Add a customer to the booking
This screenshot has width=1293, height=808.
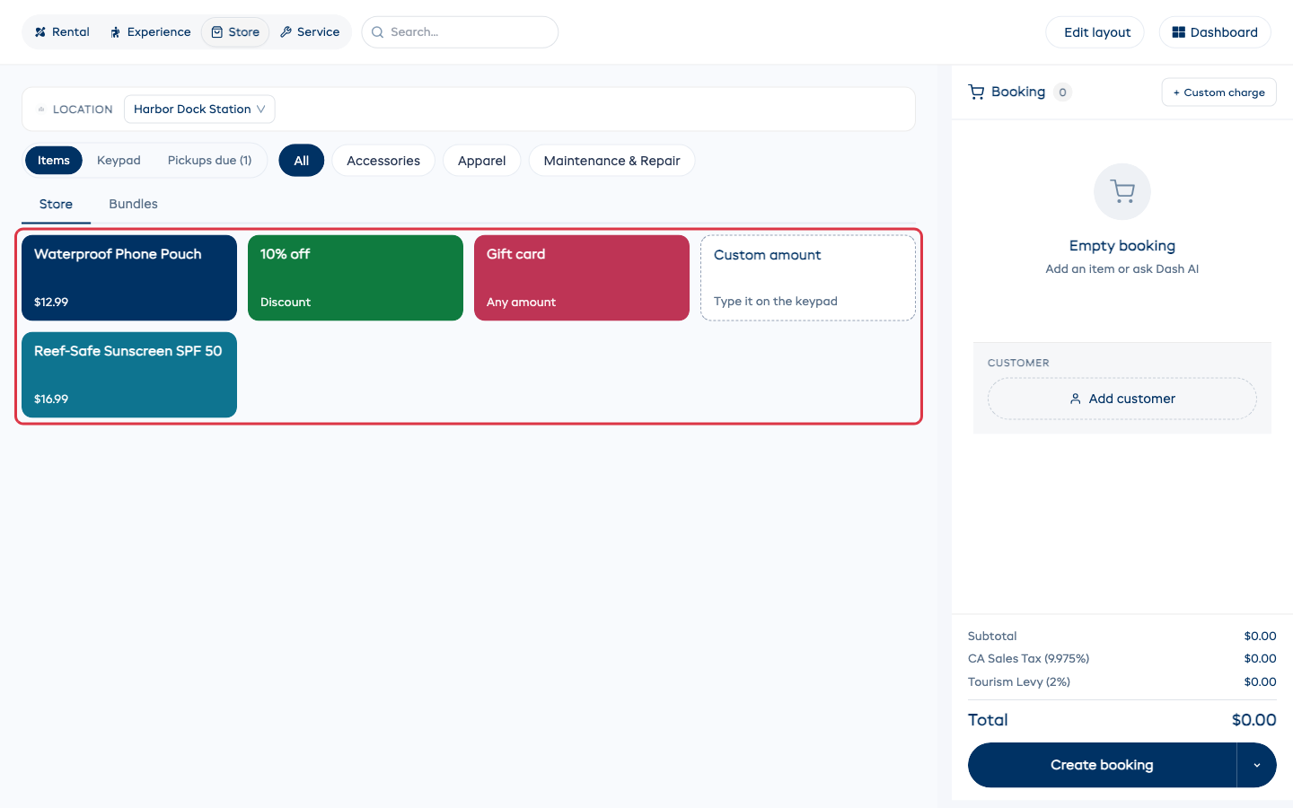pos(1122,399)
